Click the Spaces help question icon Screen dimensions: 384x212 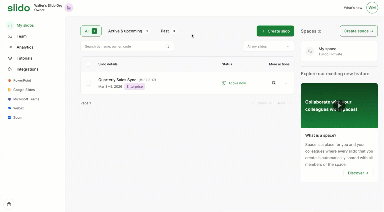[319, 31]
